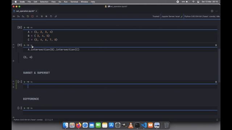Export the notebook using the last toolbar icon
The width and height of the screenshot is (232, 130).
coord(55,16)
